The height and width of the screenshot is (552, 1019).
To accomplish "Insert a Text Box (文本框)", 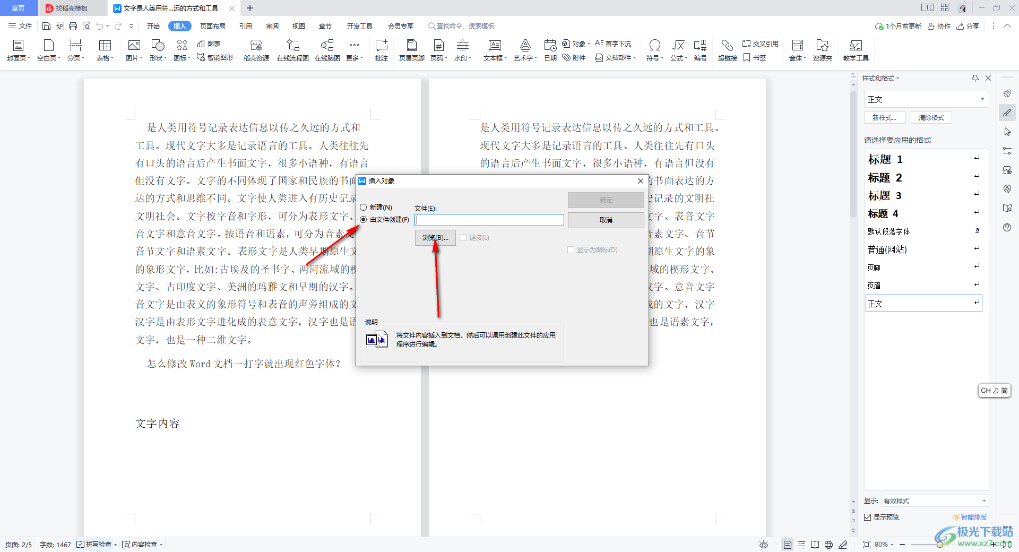I will [495, 50].
